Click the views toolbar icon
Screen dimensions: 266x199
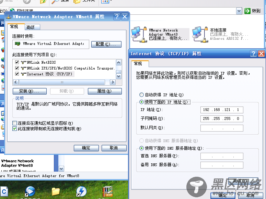105,1
